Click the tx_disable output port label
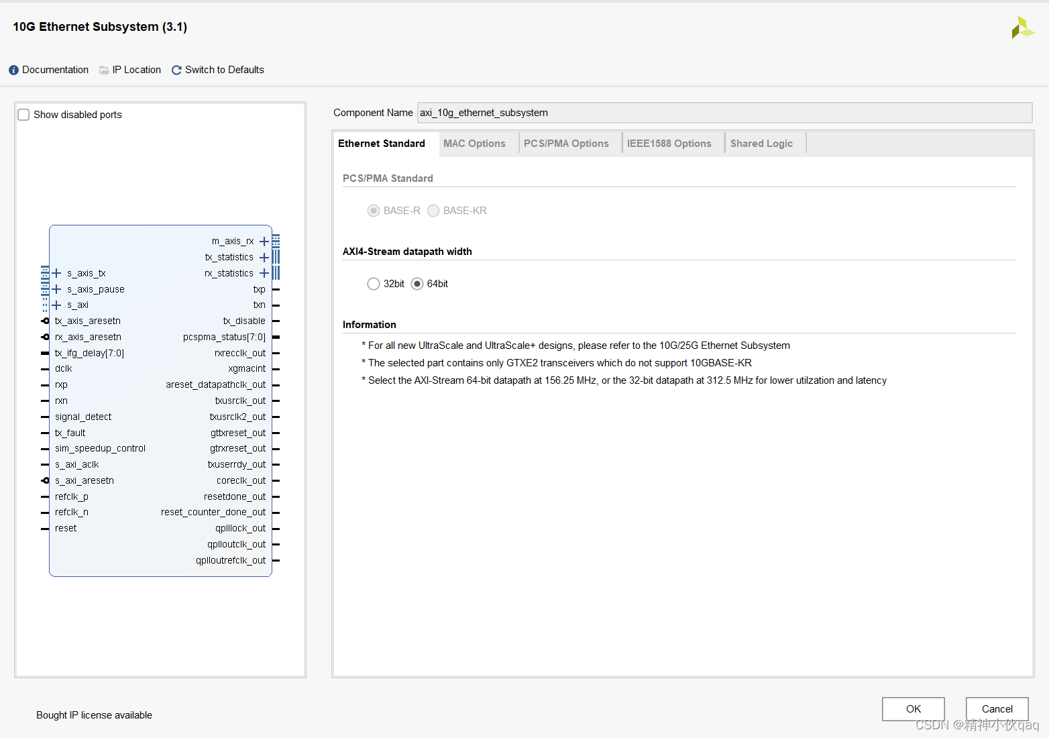Image resolution: width=1049 pixels, height=738 pixels. 244,321
